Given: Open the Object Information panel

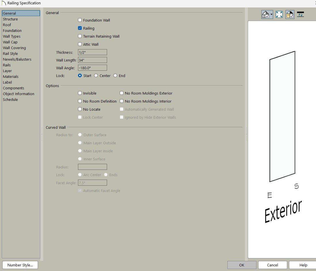Looking at the screenshot, I should [21, 94].
